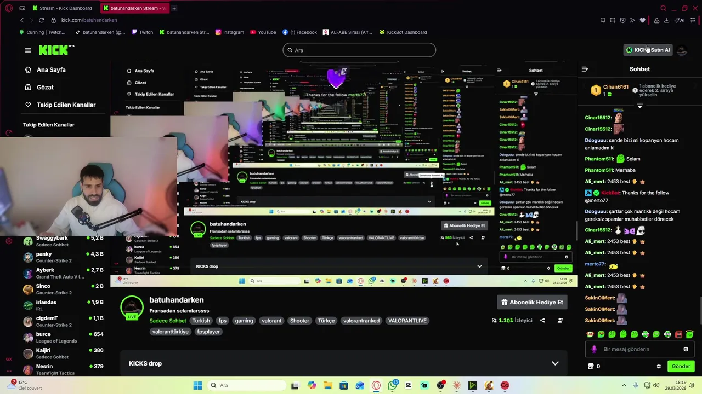Open the Opera snapshot tool icon
The width and height of the screenshot is (702, 394).
[x=613, y=20]
